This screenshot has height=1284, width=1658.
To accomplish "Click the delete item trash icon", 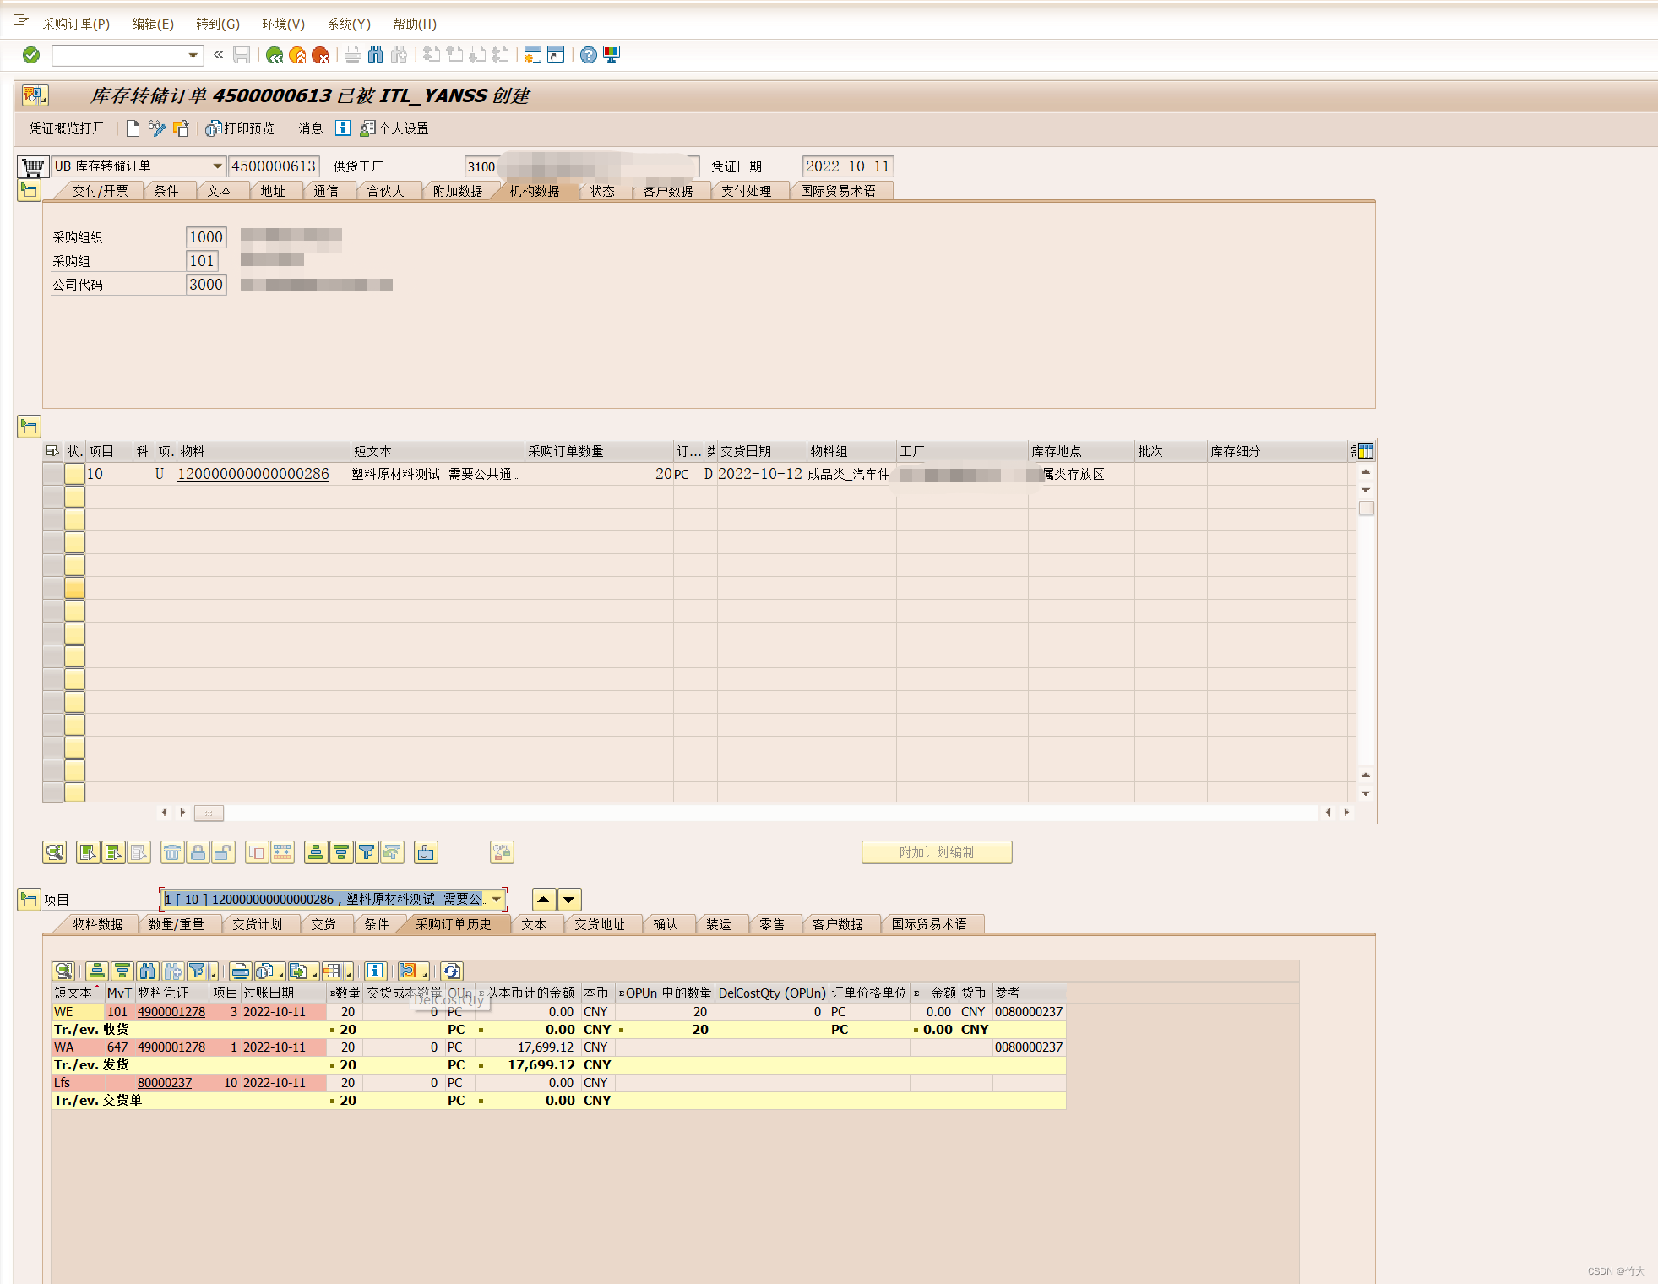I will tap(172, 852).
